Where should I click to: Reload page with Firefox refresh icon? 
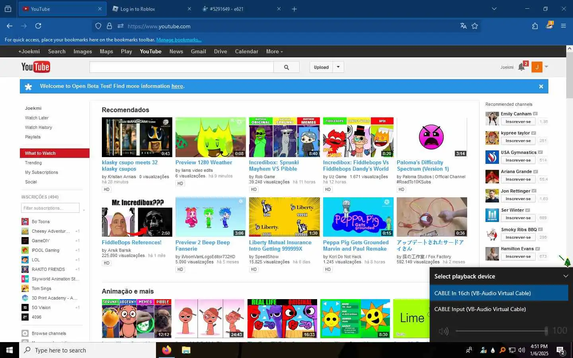[38, 26]
